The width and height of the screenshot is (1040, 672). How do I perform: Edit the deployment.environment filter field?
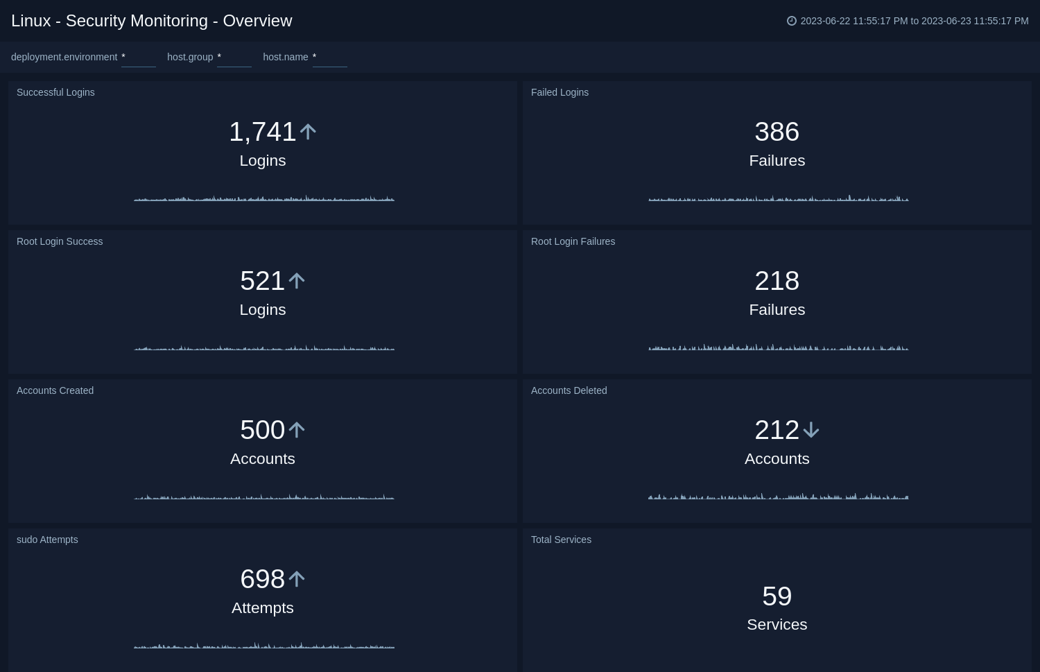[139, 58]
